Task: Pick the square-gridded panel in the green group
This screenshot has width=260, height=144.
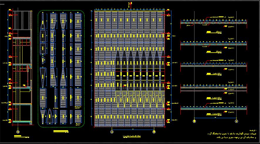Action: [63, 98]
